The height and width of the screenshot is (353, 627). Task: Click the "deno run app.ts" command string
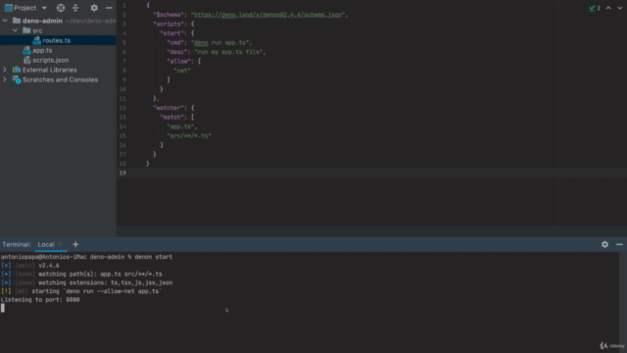point(219,42)
